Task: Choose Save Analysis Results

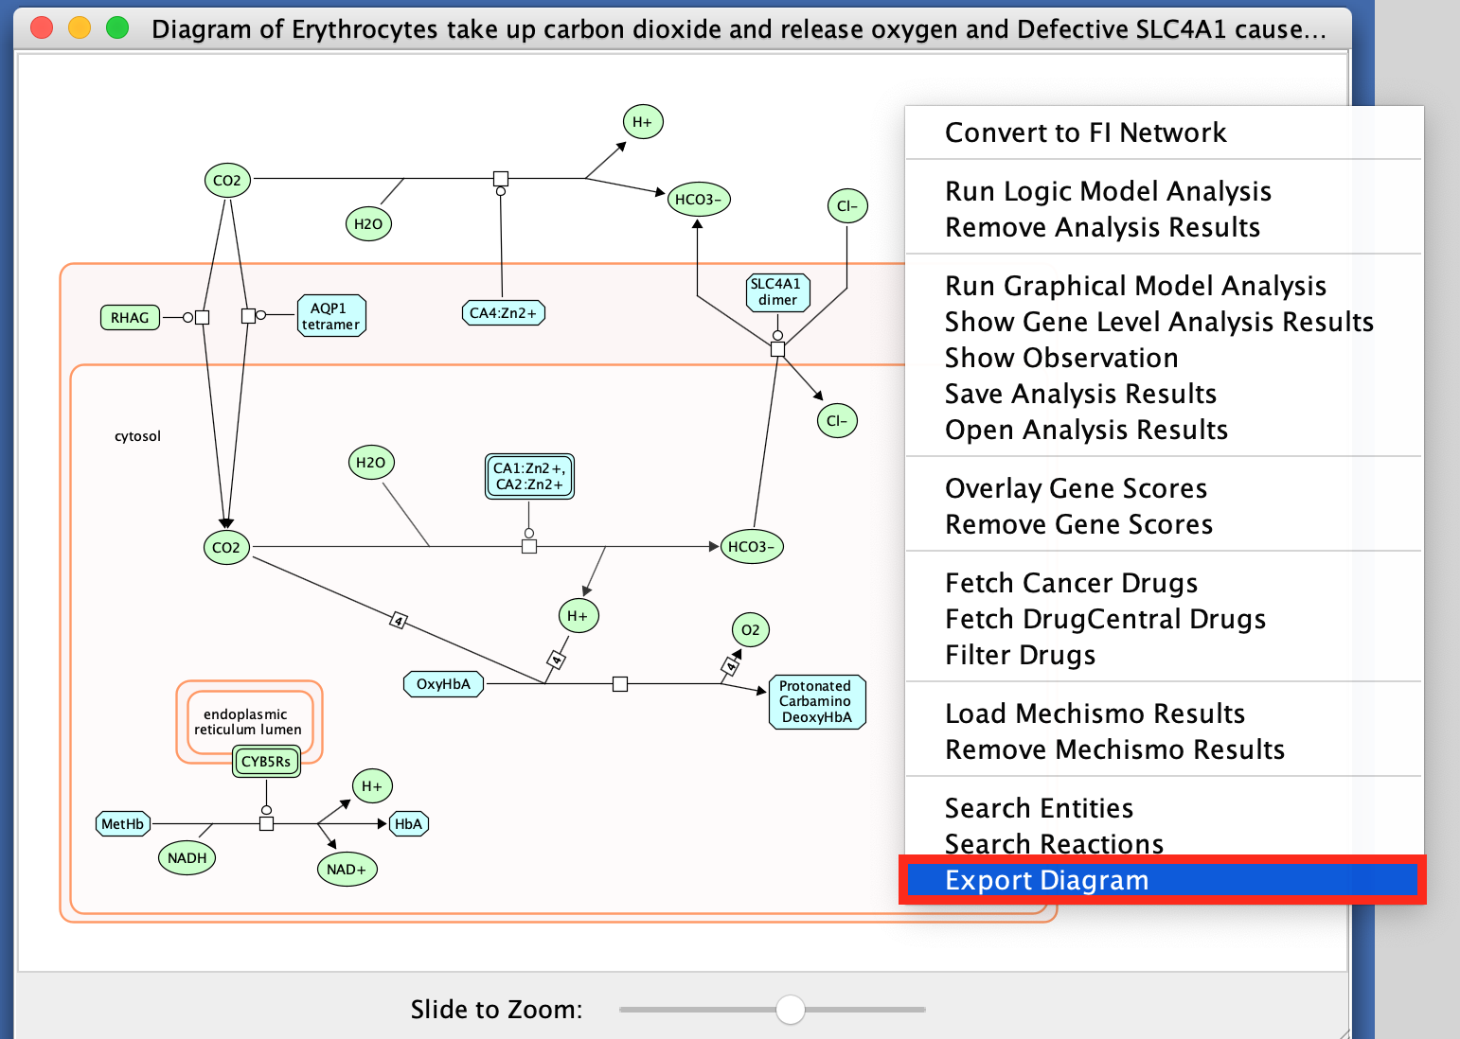Action: (x=1165, y=394)
